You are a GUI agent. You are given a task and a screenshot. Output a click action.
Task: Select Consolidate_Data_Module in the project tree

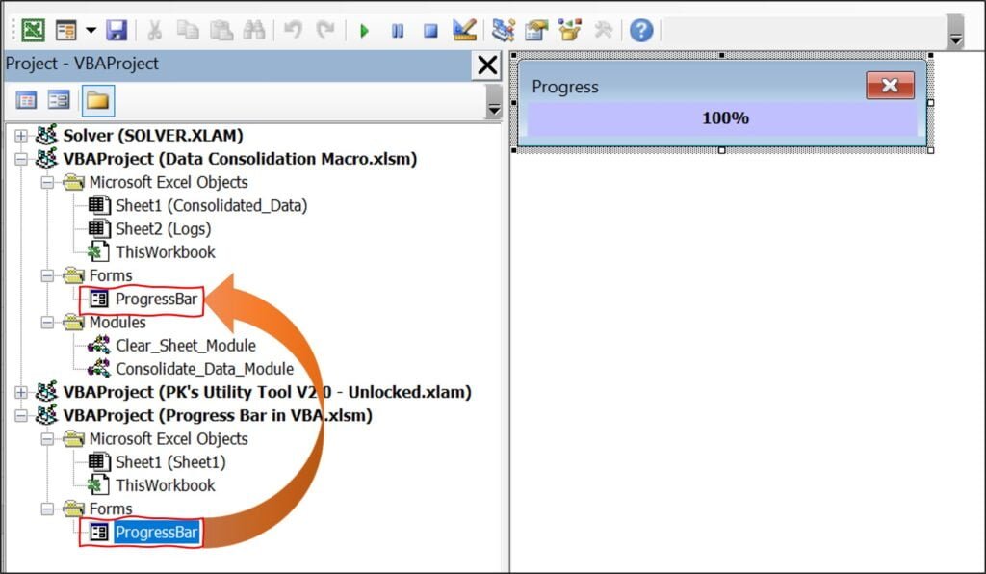point(204,369)
